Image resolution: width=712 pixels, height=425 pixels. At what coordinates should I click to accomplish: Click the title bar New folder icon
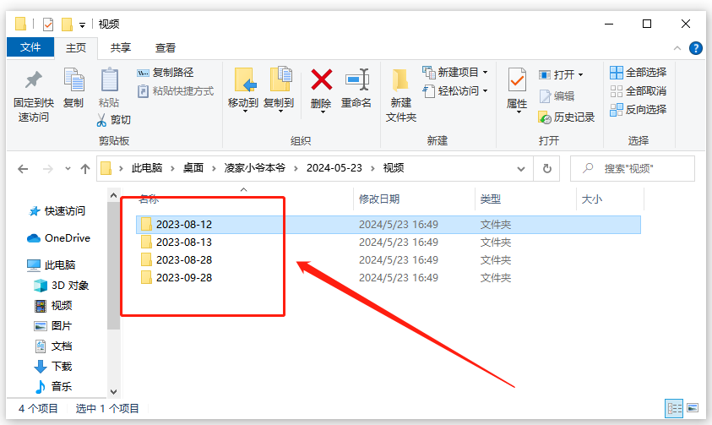[68, 24]
